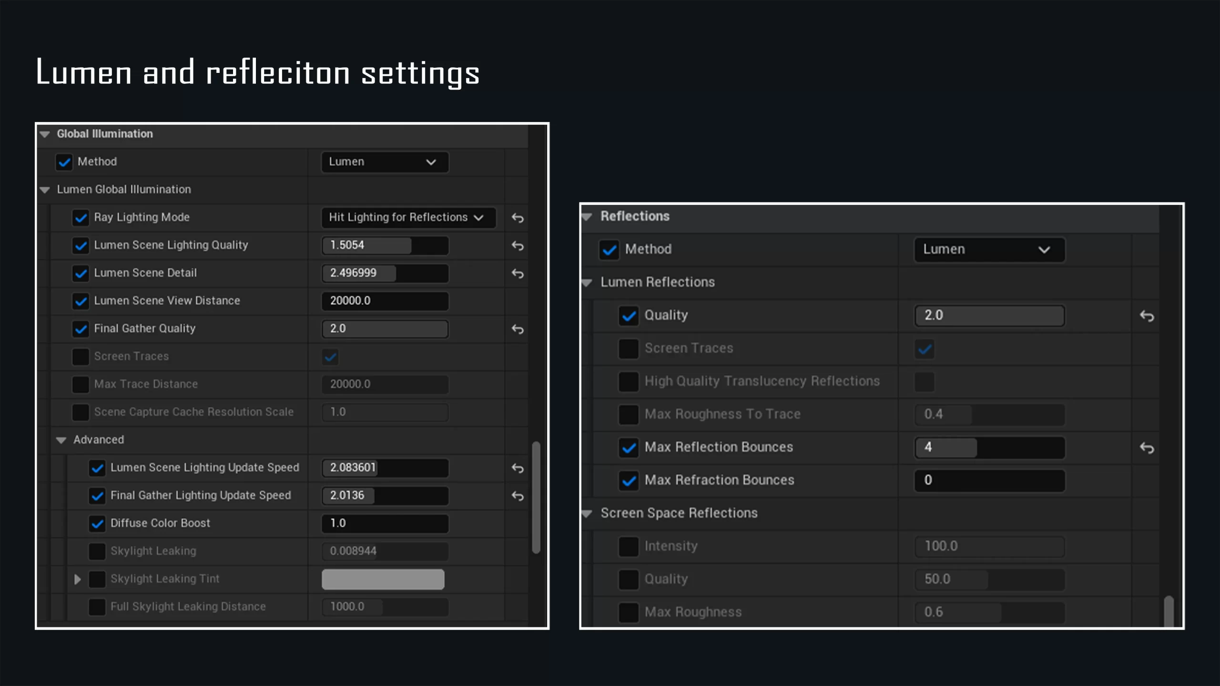Reset Ray Lighting Mode to default
Image resolution: width=1220 pixels, height=686 pixels.
[x=518, y=218]
